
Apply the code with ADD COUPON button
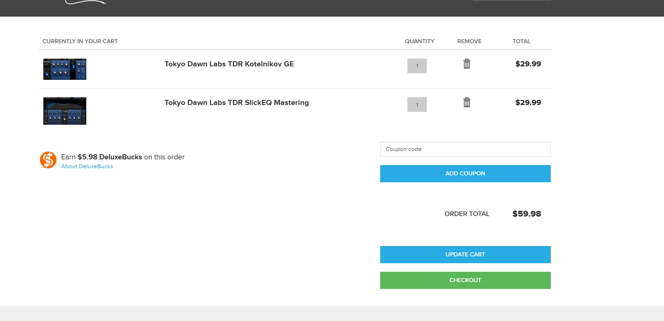[x=465, y=174]
